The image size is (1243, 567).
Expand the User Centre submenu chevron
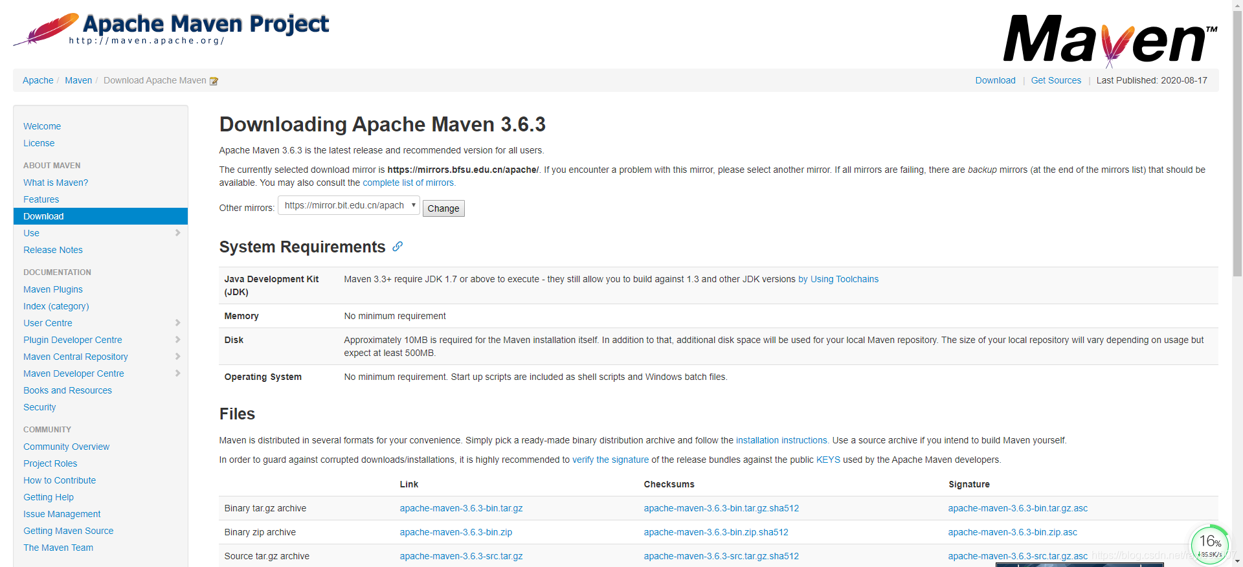click(x=177, y=323)
